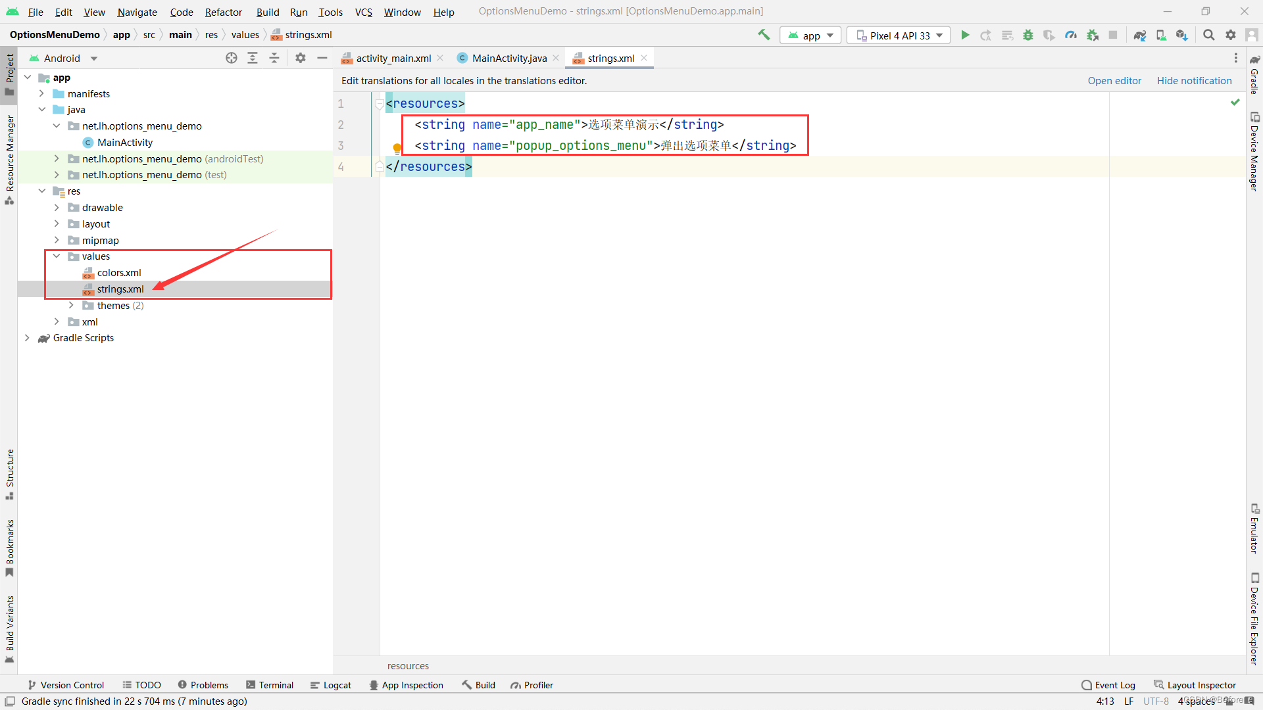Sync project with Gradle files elephant icon
The width and height of the screenshot is (1263, 710).
(1140, 35)
